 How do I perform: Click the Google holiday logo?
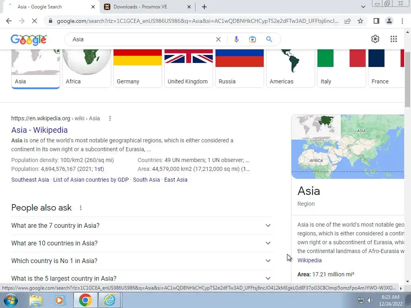pyautogui.click(x=29, y=40)
